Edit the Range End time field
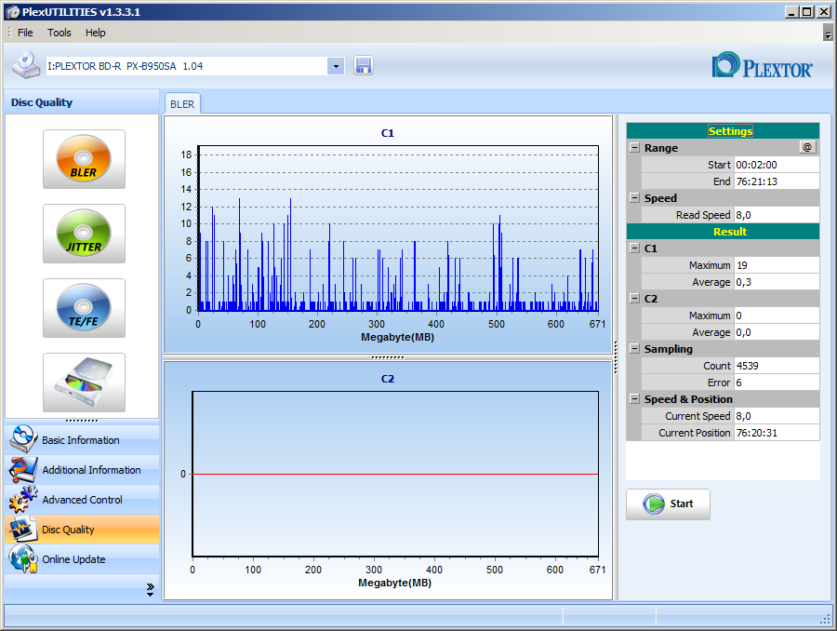 click(x=777, y=181)
